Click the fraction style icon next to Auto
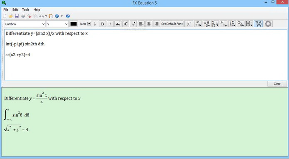 pyautogui.click(x=95, y=24)
